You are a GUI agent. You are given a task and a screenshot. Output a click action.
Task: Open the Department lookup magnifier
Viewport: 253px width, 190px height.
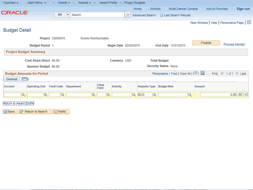(x=93, y=95)
